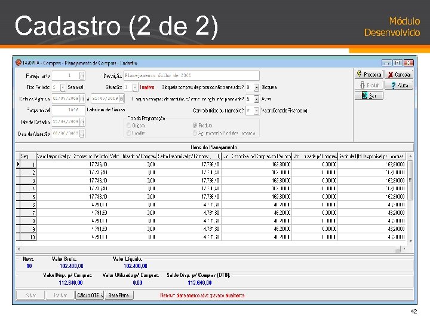Select row with Seq 3

point(211,181)
